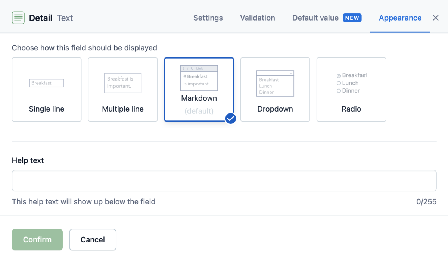Choose the Radio display option
This screenshot has width=448, height=260.
click(351, 90)
